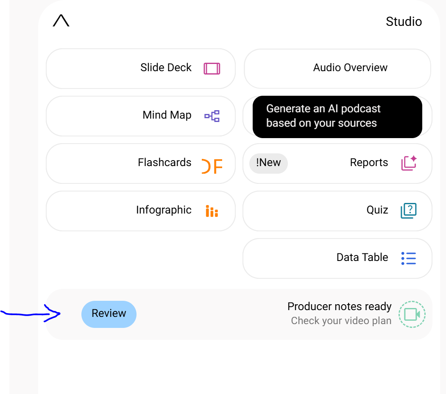Click the Data Table list icon
This screenshot has height=394, width=446.
click(409, 258)
